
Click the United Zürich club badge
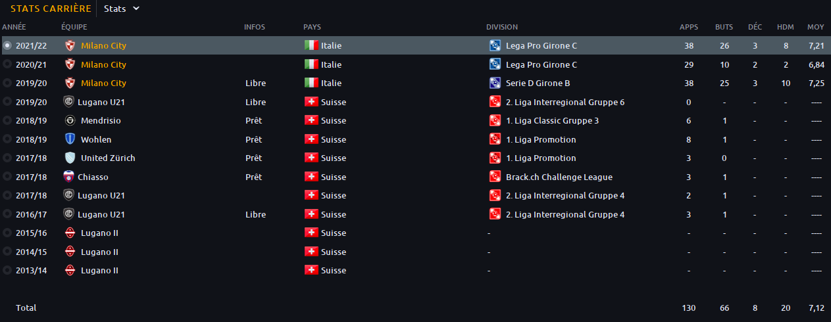[70, 158]
